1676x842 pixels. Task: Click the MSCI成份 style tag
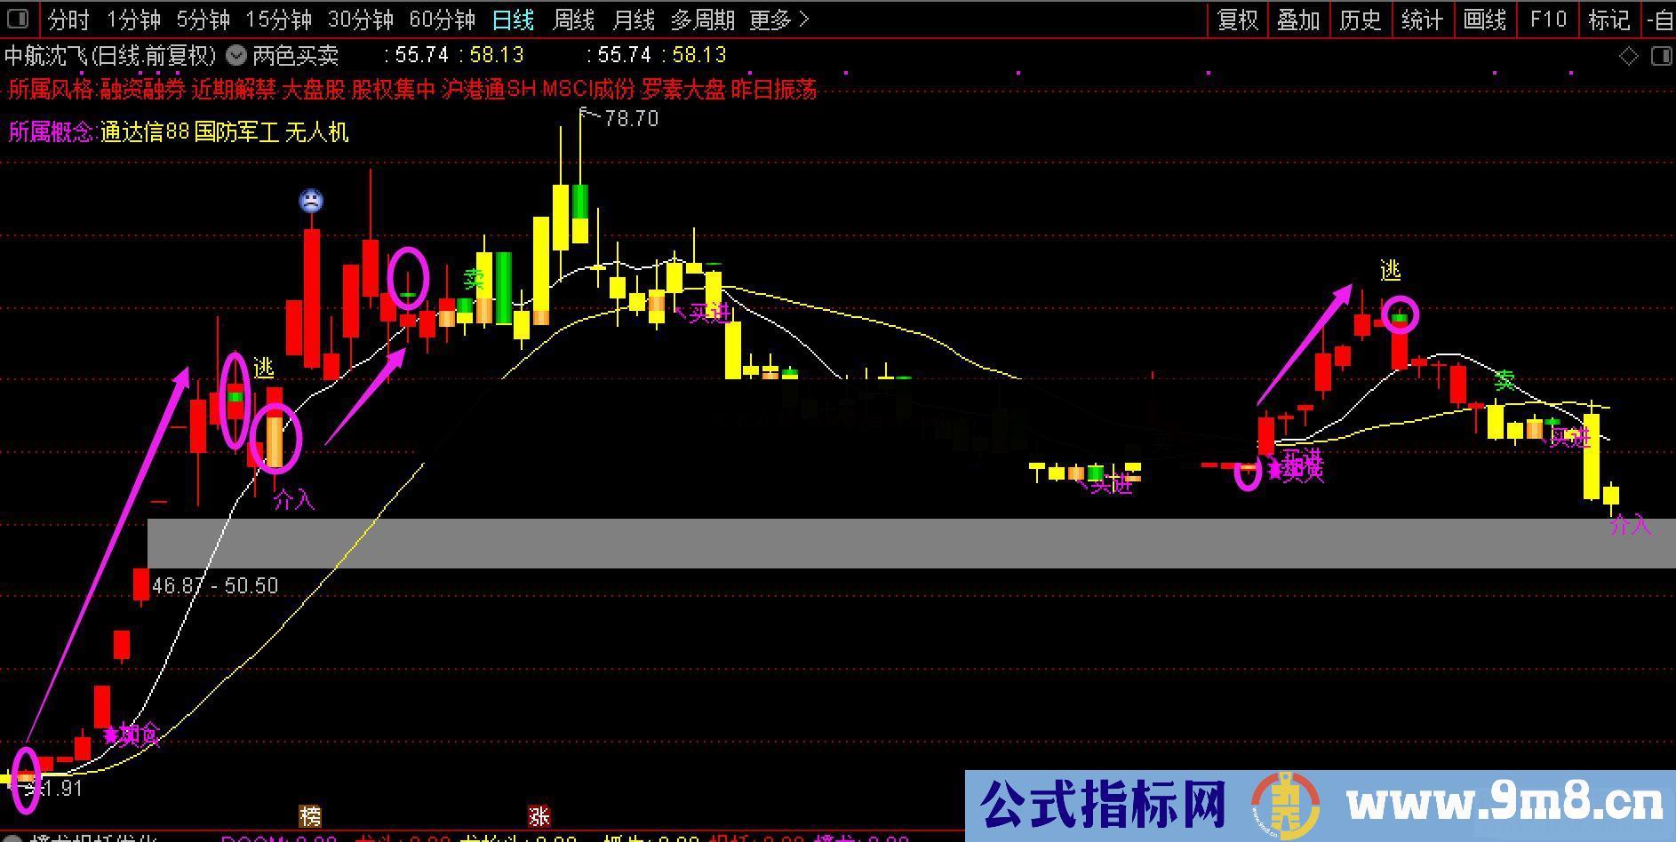[589, 90]
